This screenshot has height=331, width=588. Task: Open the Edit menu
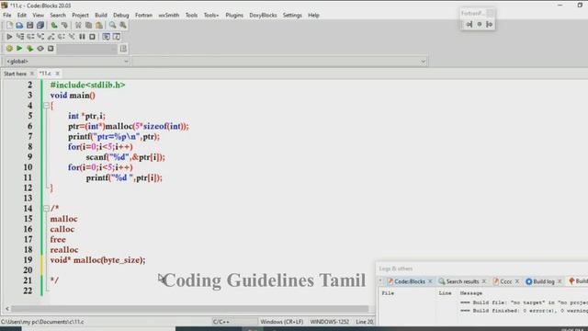(22, 15)
